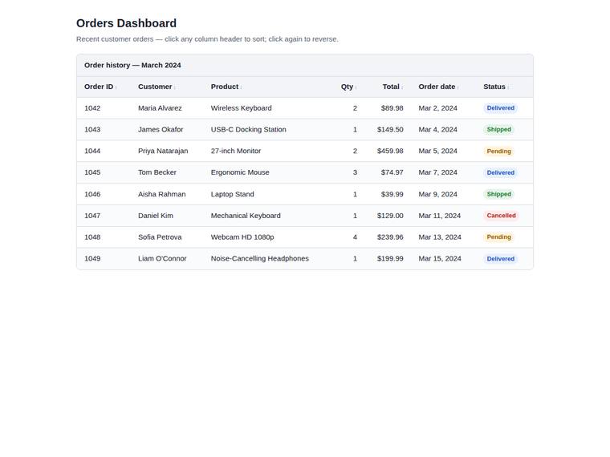
Task: Click order ID 1049
Action: [x=92, y=258]
